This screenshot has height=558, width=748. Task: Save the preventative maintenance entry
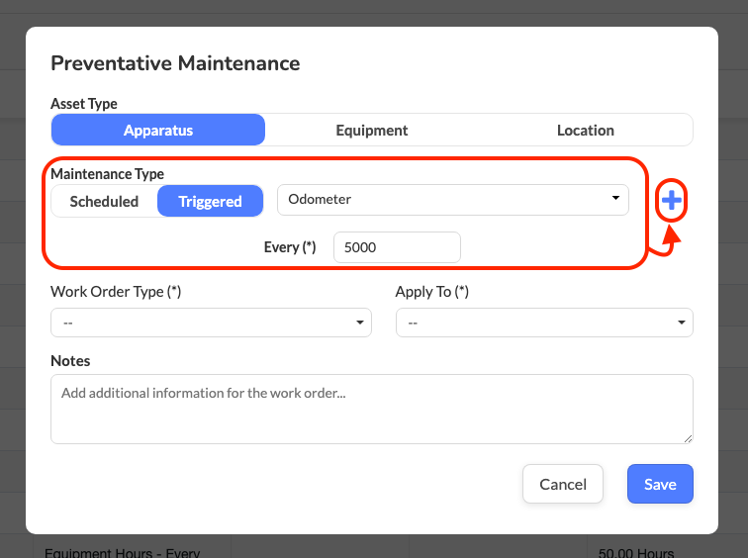coord(660,485)
